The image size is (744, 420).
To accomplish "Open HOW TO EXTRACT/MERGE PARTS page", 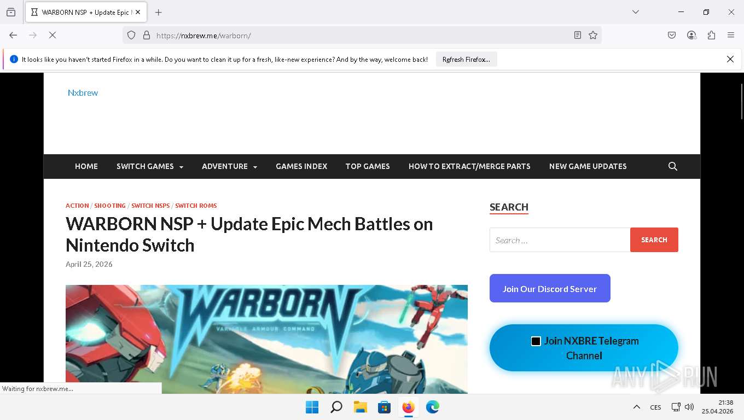I will click(469, 166).
